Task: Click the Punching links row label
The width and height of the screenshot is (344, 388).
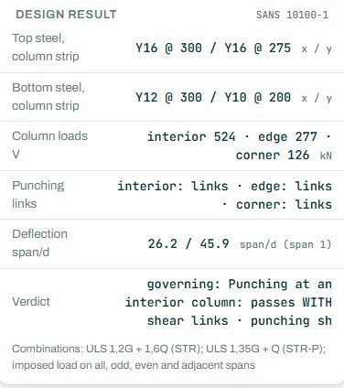Action: click(x=38, y=194)
